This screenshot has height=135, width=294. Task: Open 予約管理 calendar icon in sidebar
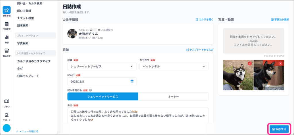tap(6, 25)
